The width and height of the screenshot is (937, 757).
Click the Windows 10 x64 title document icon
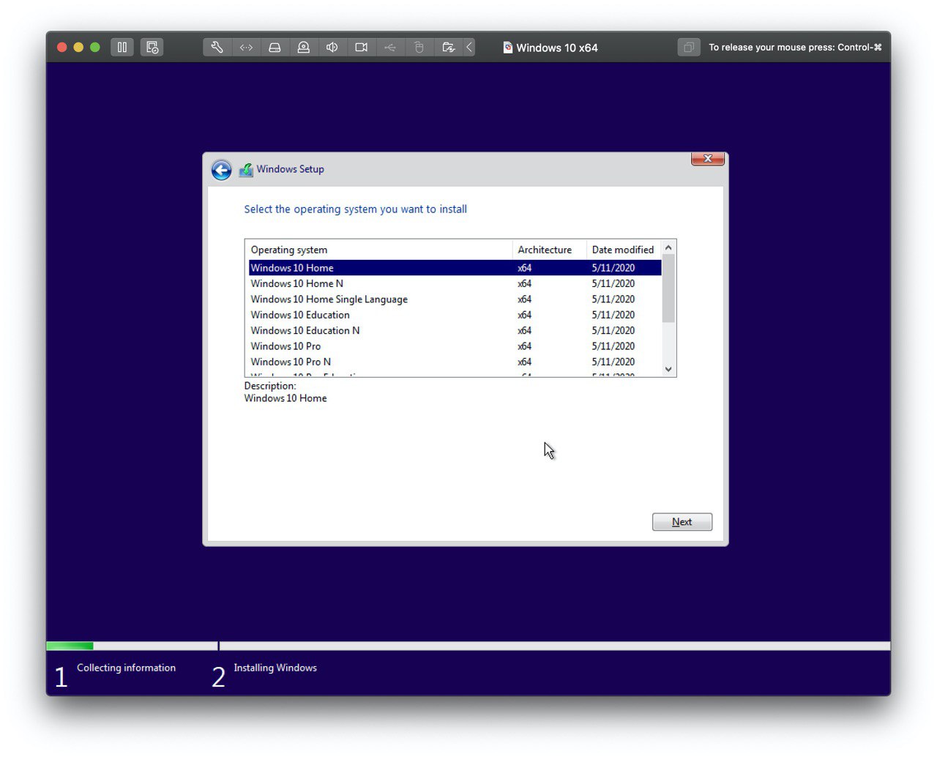pos(507,48)
